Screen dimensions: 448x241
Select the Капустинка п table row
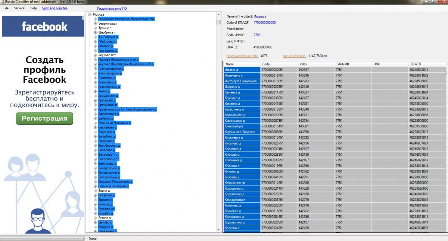[335, 110]
